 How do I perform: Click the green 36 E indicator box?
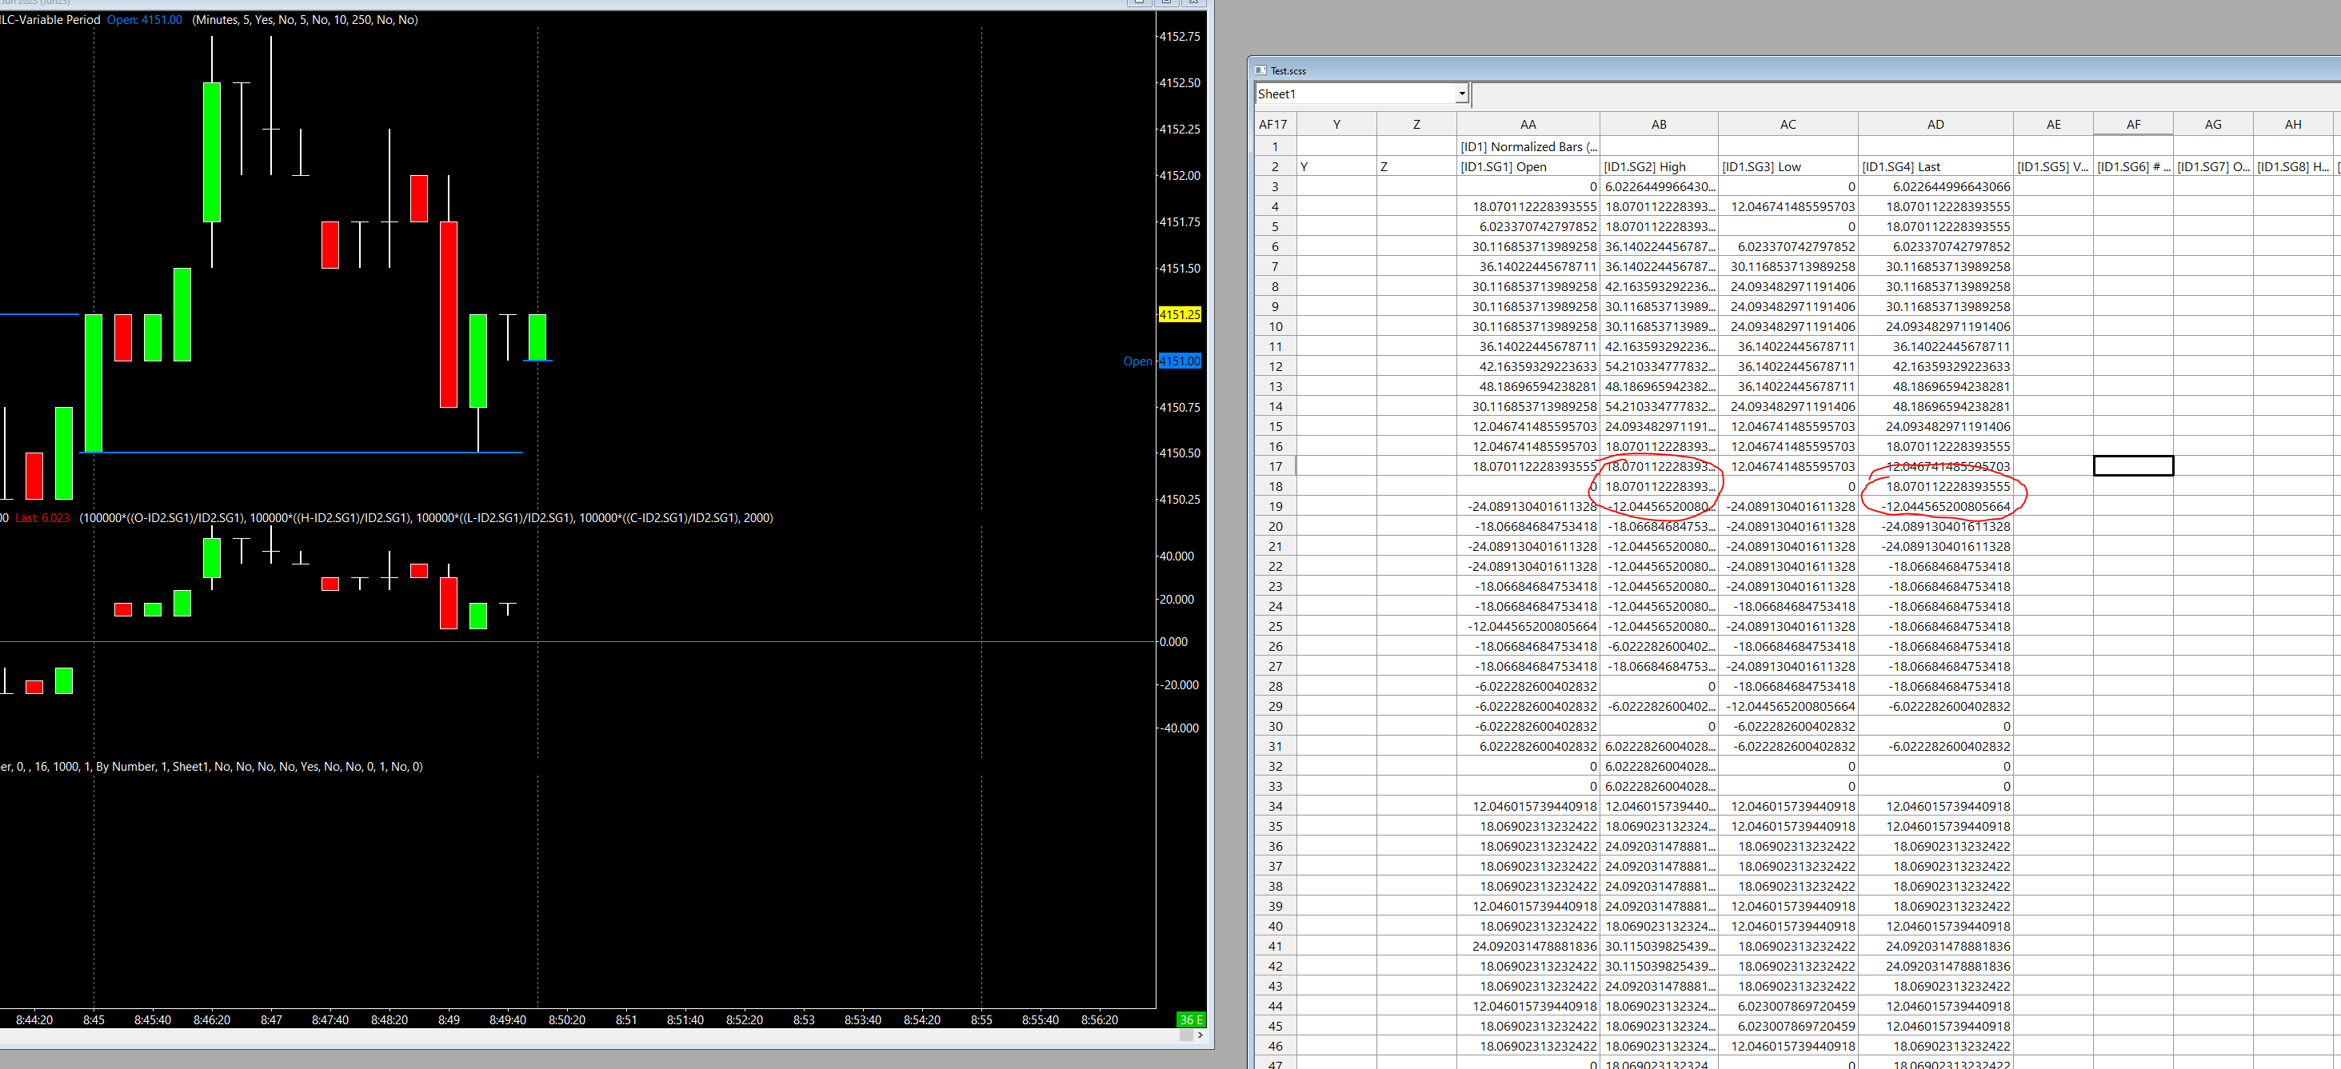coord(1190,1020)
